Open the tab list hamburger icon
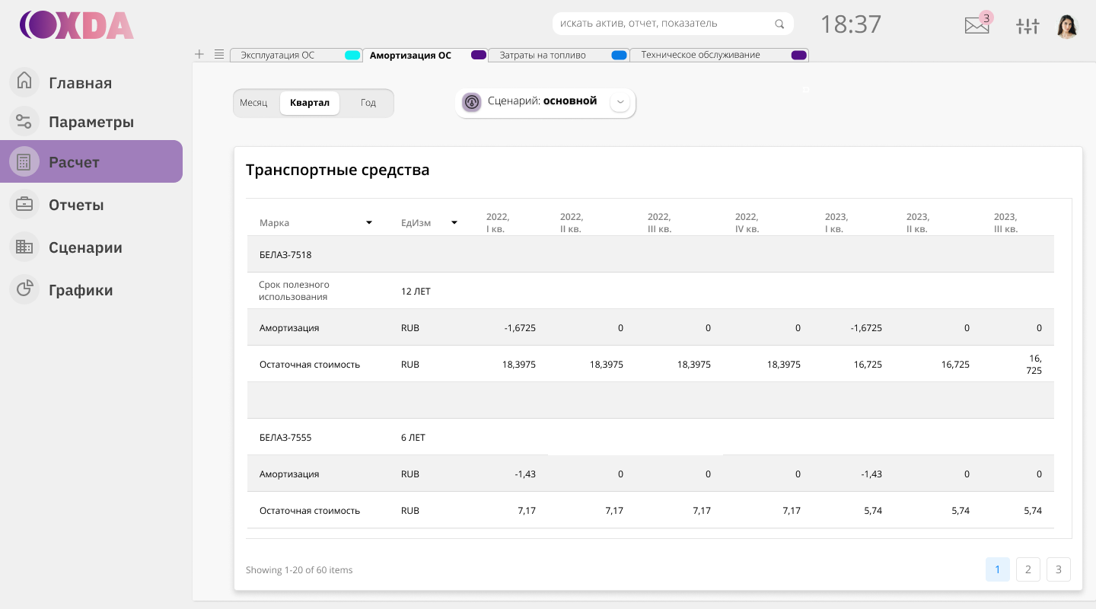 click(x=219, y=54)
